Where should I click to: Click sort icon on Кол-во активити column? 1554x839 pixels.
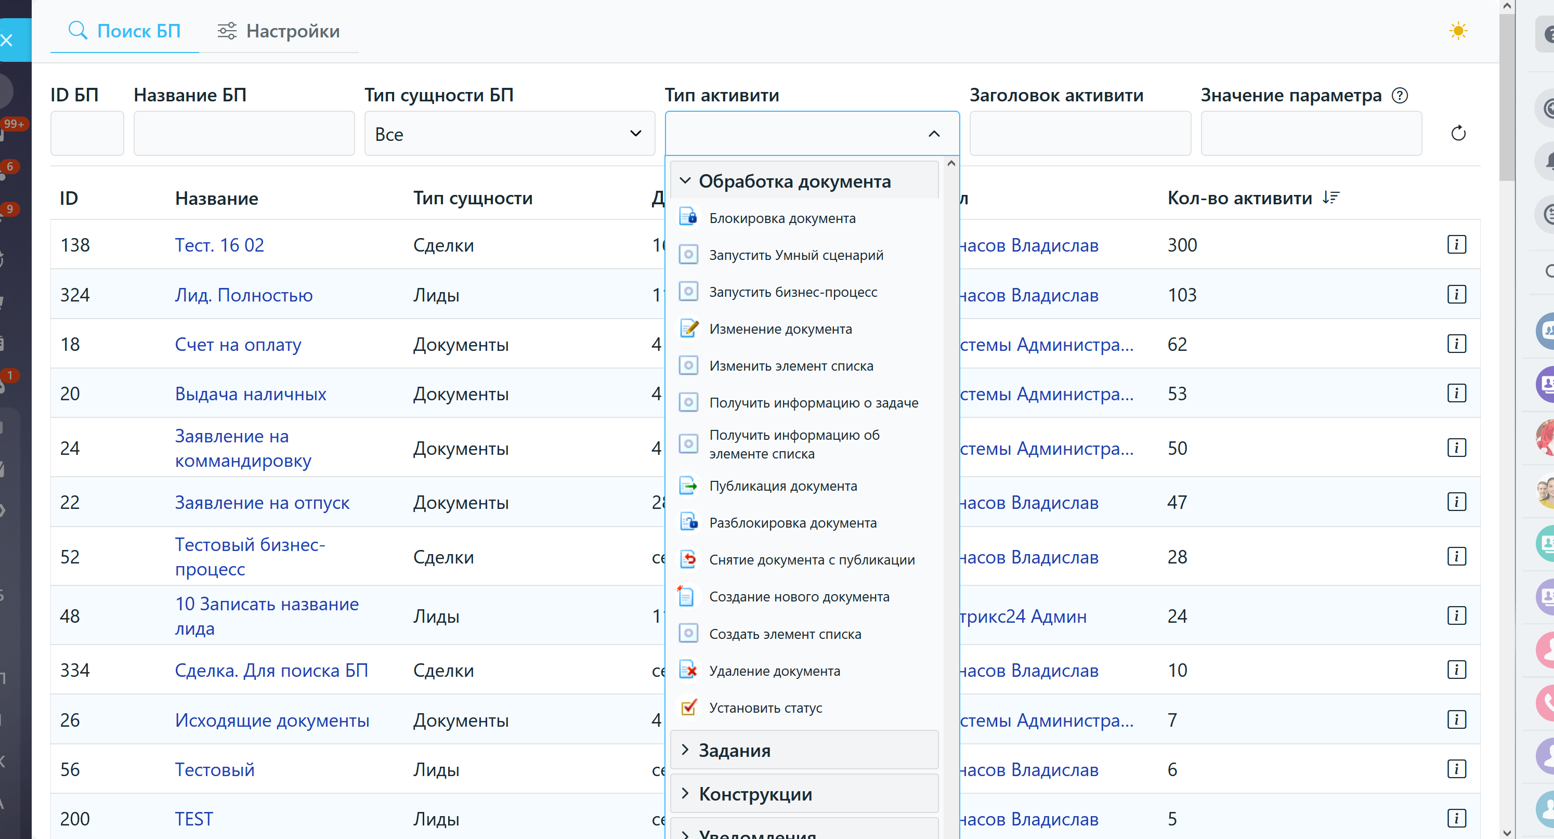[x=1330, y=198]
